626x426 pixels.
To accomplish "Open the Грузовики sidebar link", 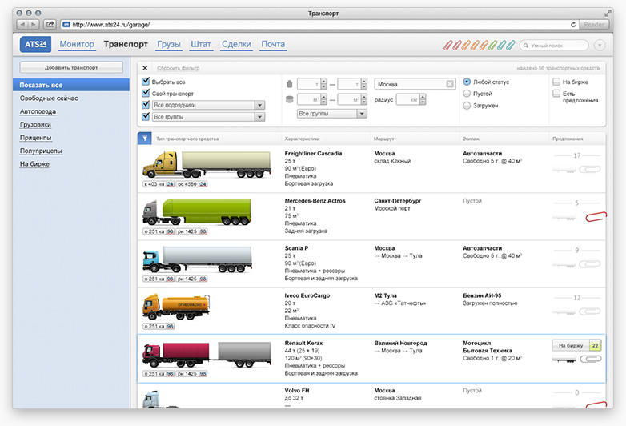I will coord(35,125).
